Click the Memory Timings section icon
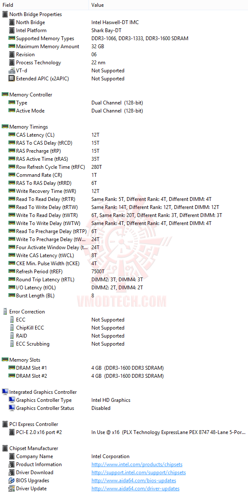 point(5,126)
